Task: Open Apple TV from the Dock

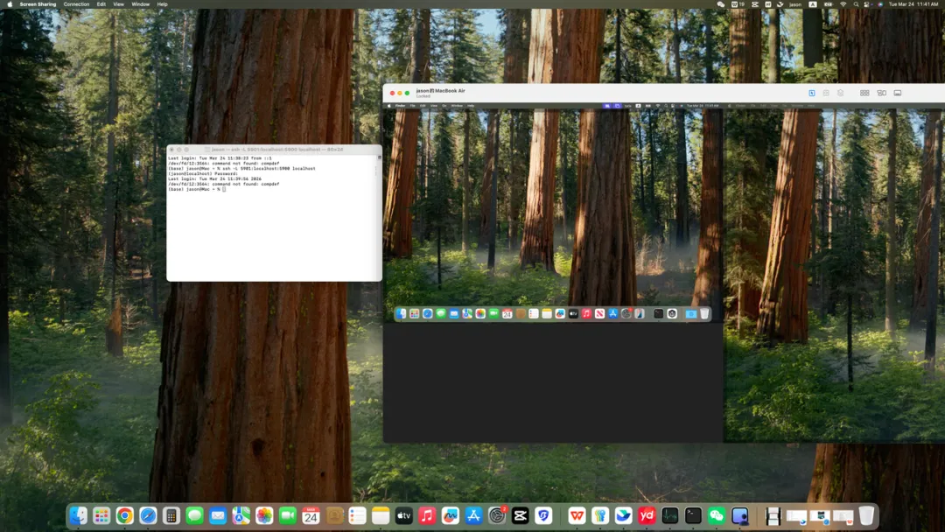Action: point(403,515)
